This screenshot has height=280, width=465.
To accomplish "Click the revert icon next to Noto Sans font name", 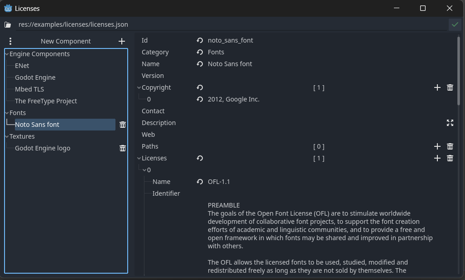I will pyautogui.click(x=200, y=64).
